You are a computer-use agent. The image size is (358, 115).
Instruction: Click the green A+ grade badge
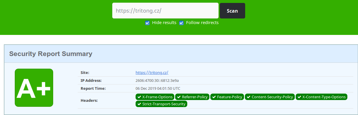coord(34,88)
